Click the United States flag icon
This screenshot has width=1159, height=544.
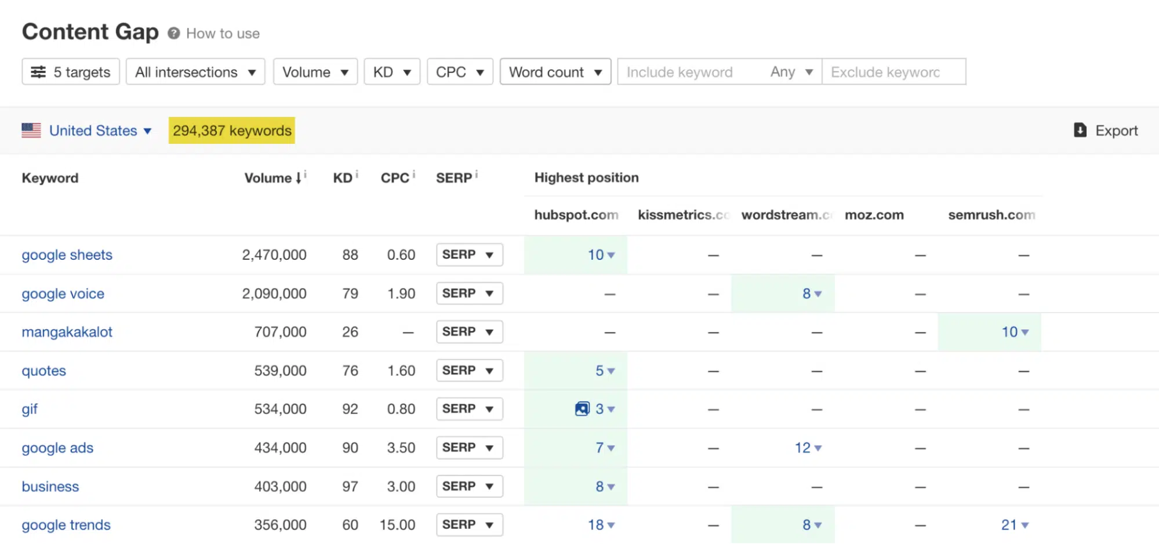tap(32, 130)
